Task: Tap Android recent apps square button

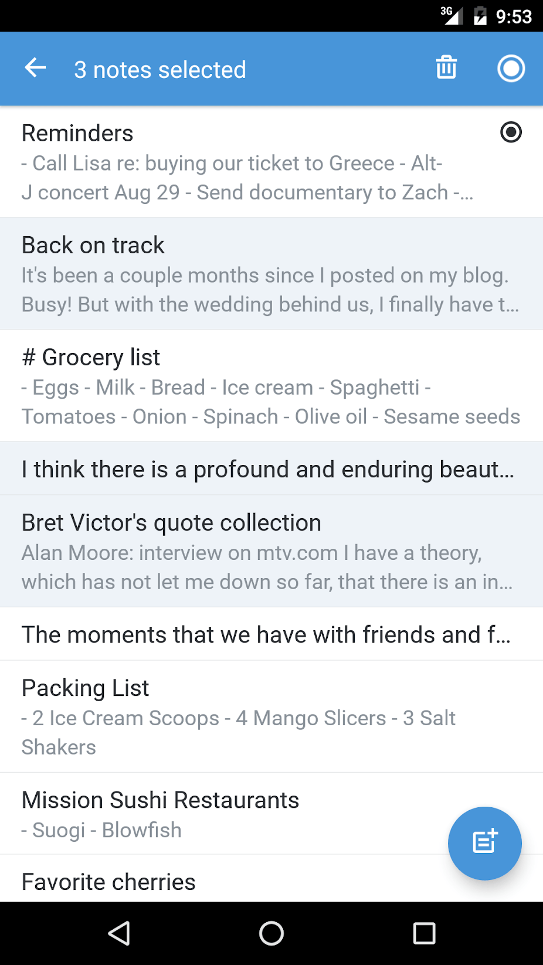Action: click(x=423, y=933)
